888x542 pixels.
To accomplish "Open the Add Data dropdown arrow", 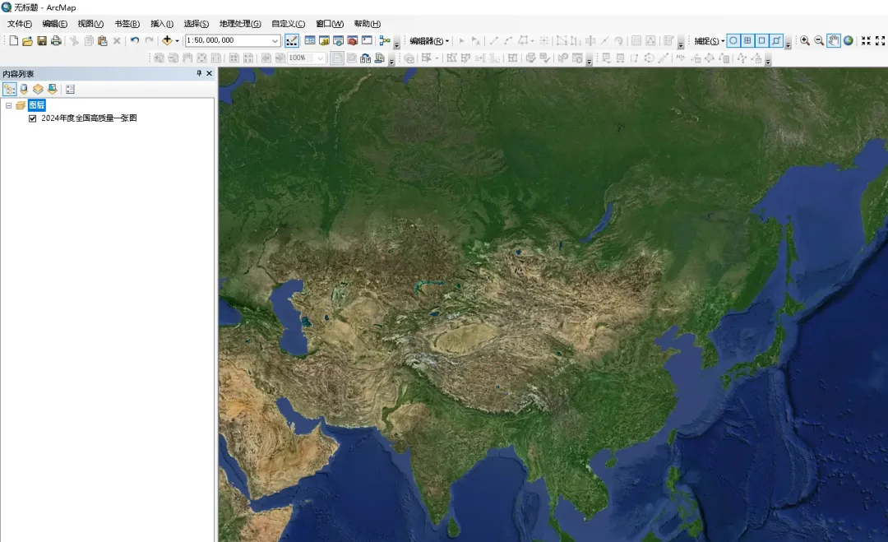I will pyautogui.click(x=178, y=41).
